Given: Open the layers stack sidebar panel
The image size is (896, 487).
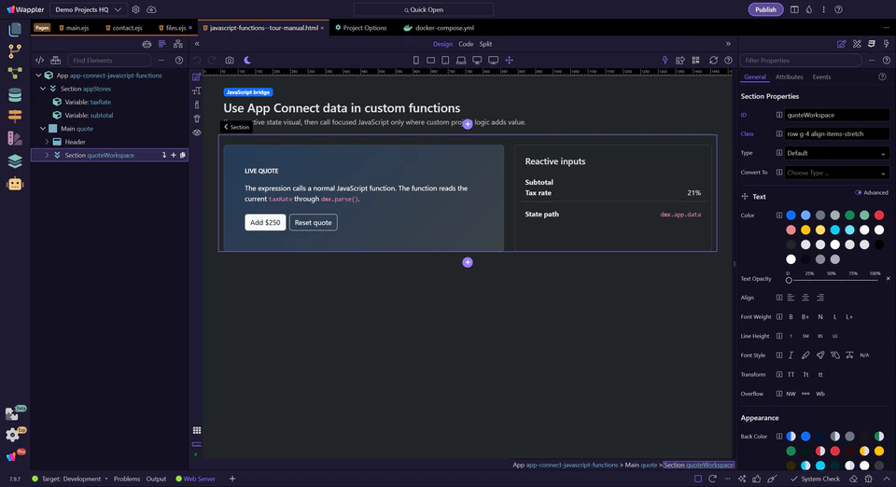Looking at the screenshot, I should point(15,161).
